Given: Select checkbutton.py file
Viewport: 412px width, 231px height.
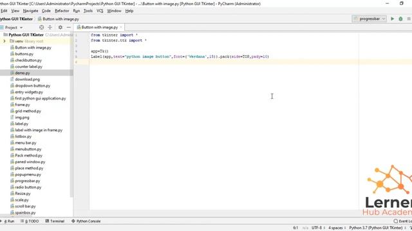Looking at the screenshot, I should point(28,60).
